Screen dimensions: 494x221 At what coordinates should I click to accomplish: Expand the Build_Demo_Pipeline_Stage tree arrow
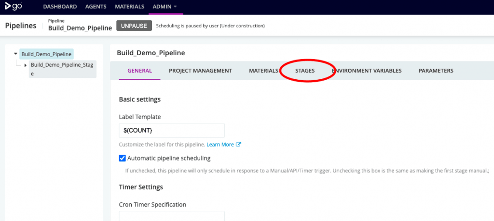point(25,64)
